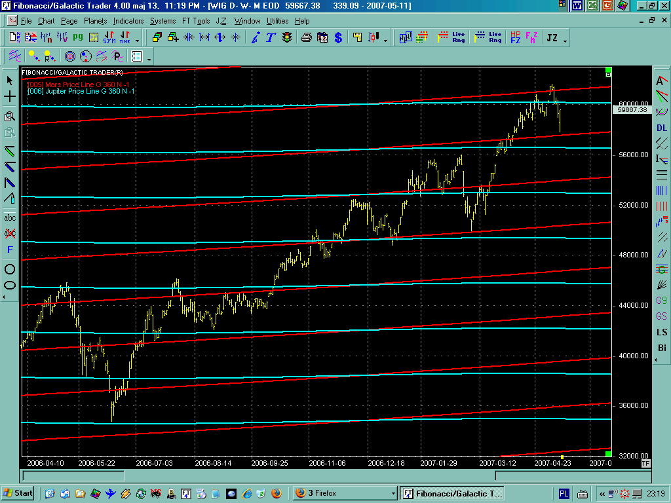Open the Firefox taskbar group dropdown

(x=393, y=493)
